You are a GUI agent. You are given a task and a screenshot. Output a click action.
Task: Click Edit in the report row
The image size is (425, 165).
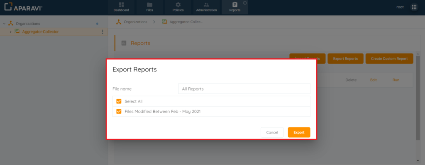coord(374,80)
